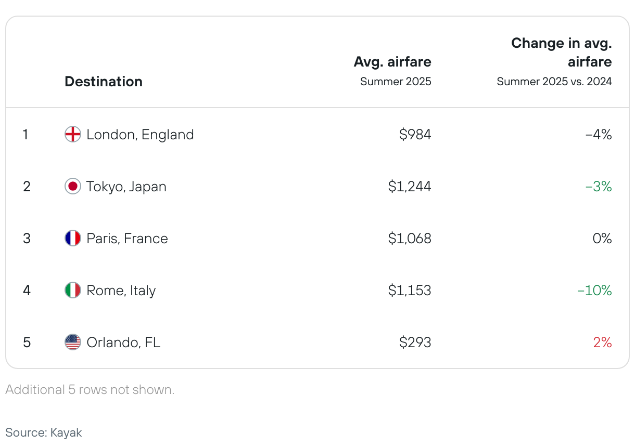Viewport: 635px width, 447px height.
Task: Click London, England destination text
Action: tap(140, 135)
